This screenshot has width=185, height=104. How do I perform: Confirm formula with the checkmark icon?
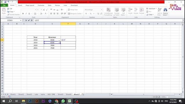pyautogui.click(x=29, y=21)
